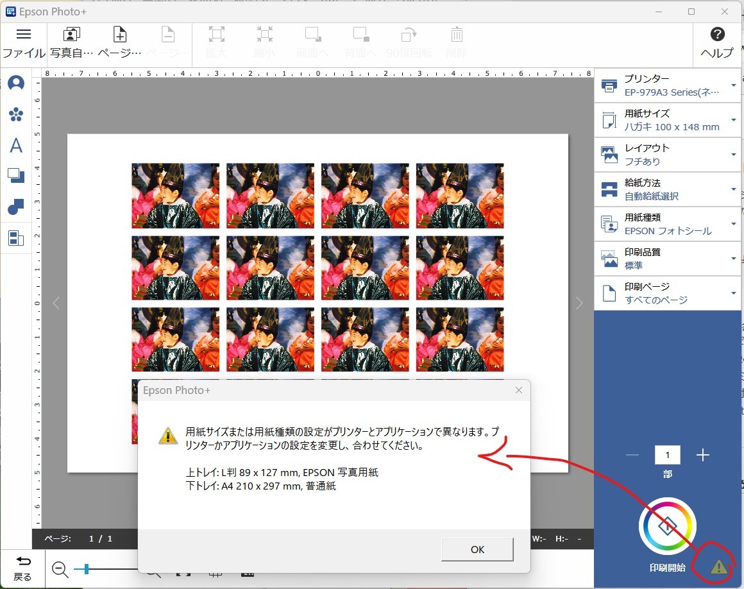
Task: Open the 用紙種類 EPSON フォトシール dropdown
Action: click(668, 224)
